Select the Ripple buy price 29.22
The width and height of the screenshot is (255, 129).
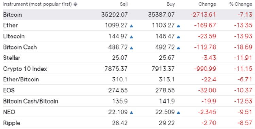(167, 123)
